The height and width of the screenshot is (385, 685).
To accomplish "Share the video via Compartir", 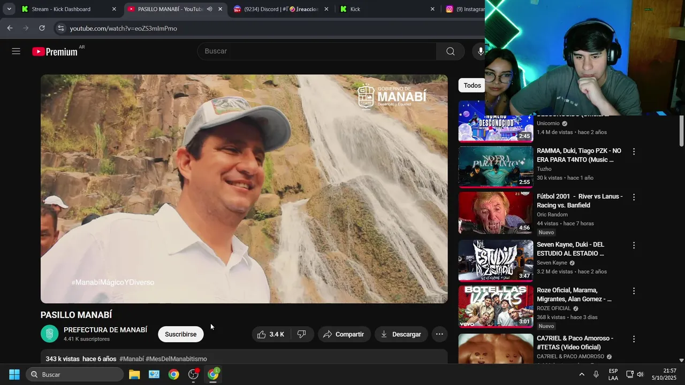I will pyautogui.click(x=344, y=334).
